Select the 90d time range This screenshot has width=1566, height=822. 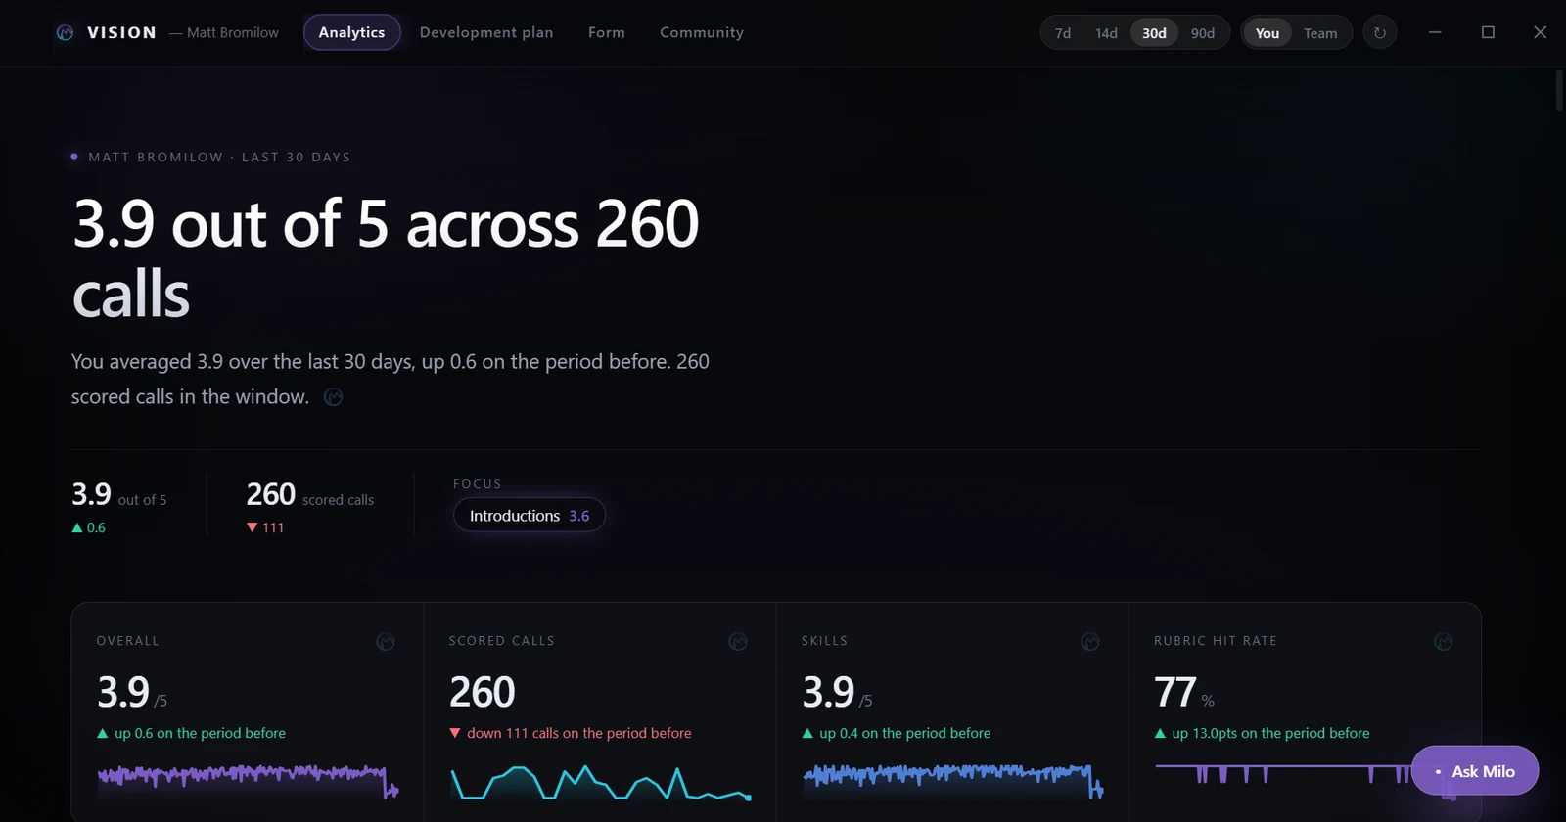tap(1203, 33)
